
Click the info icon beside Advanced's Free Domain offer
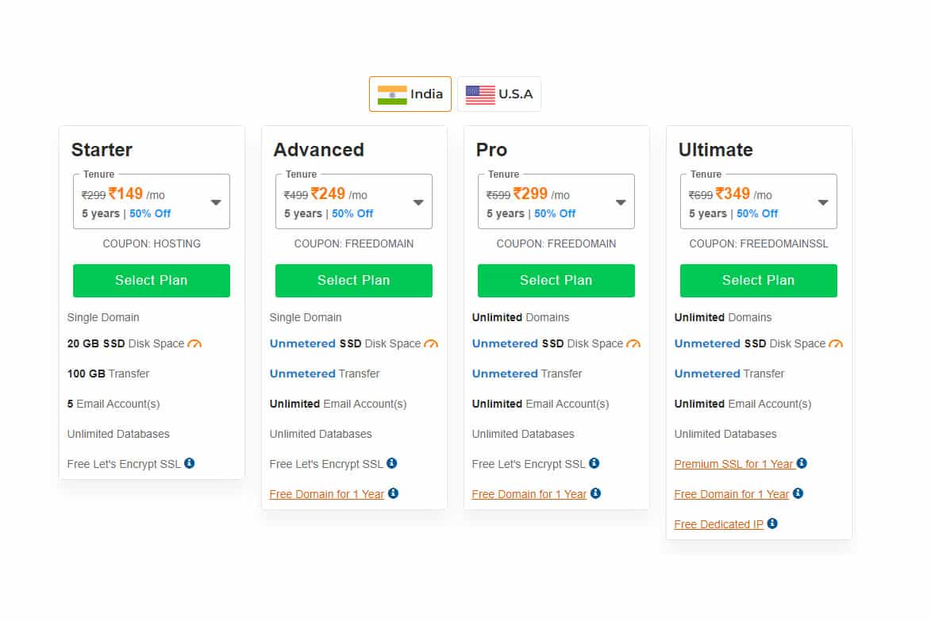click(393, 493)
